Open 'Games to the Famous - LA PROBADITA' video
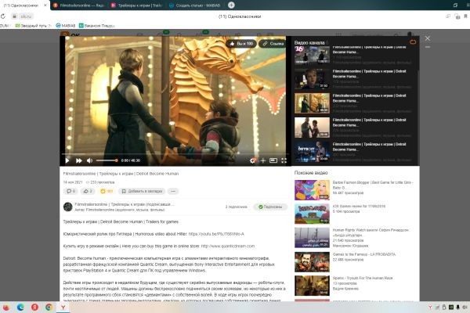The height and width of the screenshot is (313, 470). tap(312, 262)
